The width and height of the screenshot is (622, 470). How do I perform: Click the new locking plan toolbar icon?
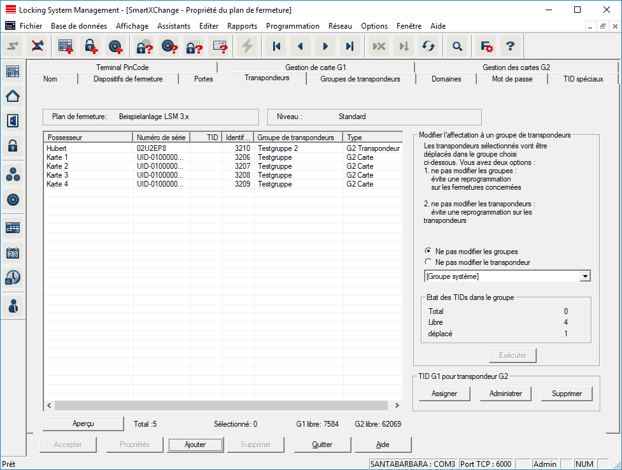pos(65,46)
